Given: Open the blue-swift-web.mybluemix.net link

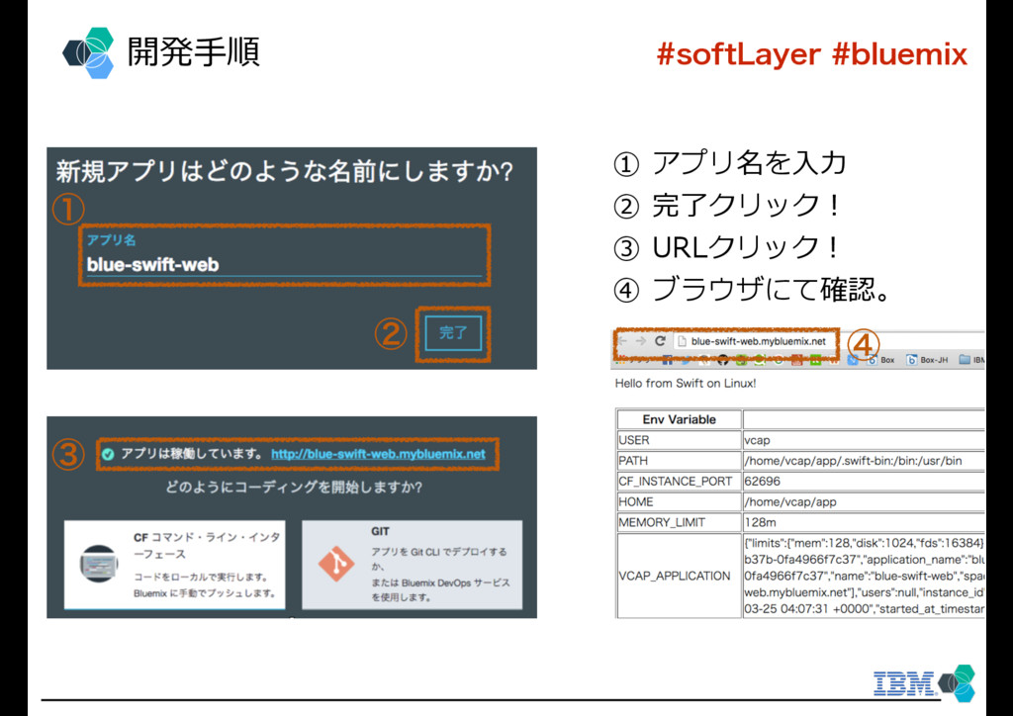Looking at the screenshot, I should 378,454.
